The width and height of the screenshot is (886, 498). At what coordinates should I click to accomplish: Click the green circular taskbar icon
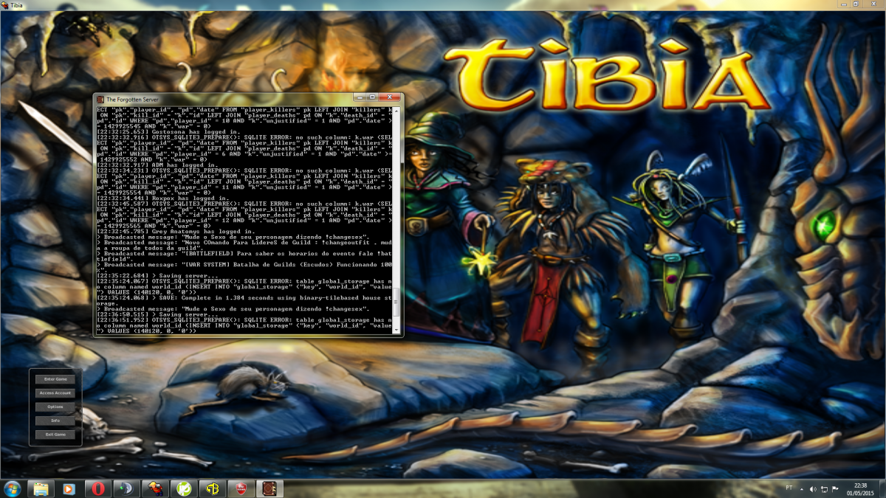click(183, 488)
